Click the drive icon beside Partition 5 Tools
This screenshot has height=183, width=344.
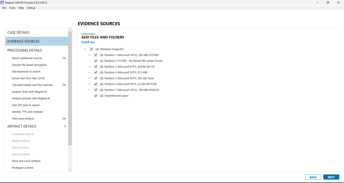click(x=101, y=78)
